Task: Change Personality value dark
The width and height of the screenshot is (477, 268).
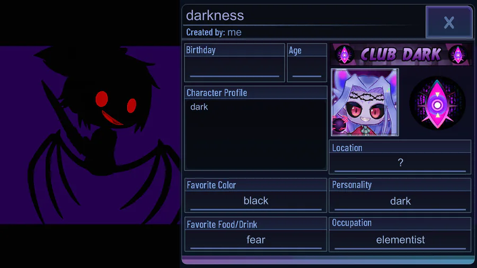Action: [x=400, y=201]
